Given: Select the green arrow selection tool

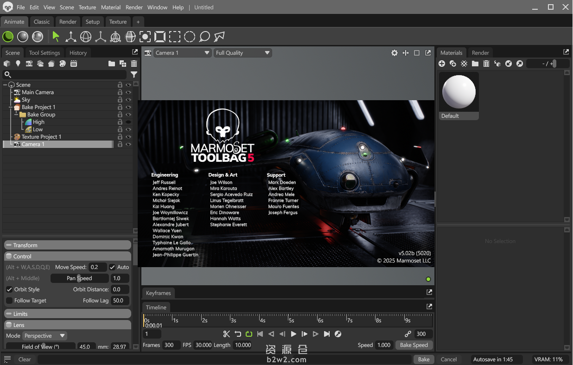Looking at the screenshot, I should 56,36.
